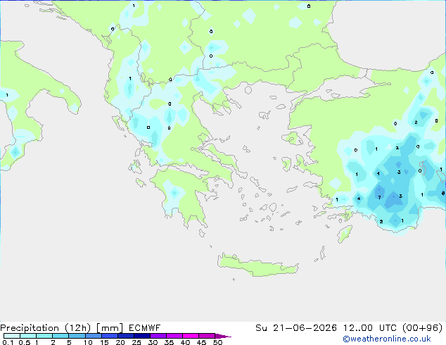Click the '(12h)' interval label
Viewport: 446px width, 345px height.
(78, 328)
